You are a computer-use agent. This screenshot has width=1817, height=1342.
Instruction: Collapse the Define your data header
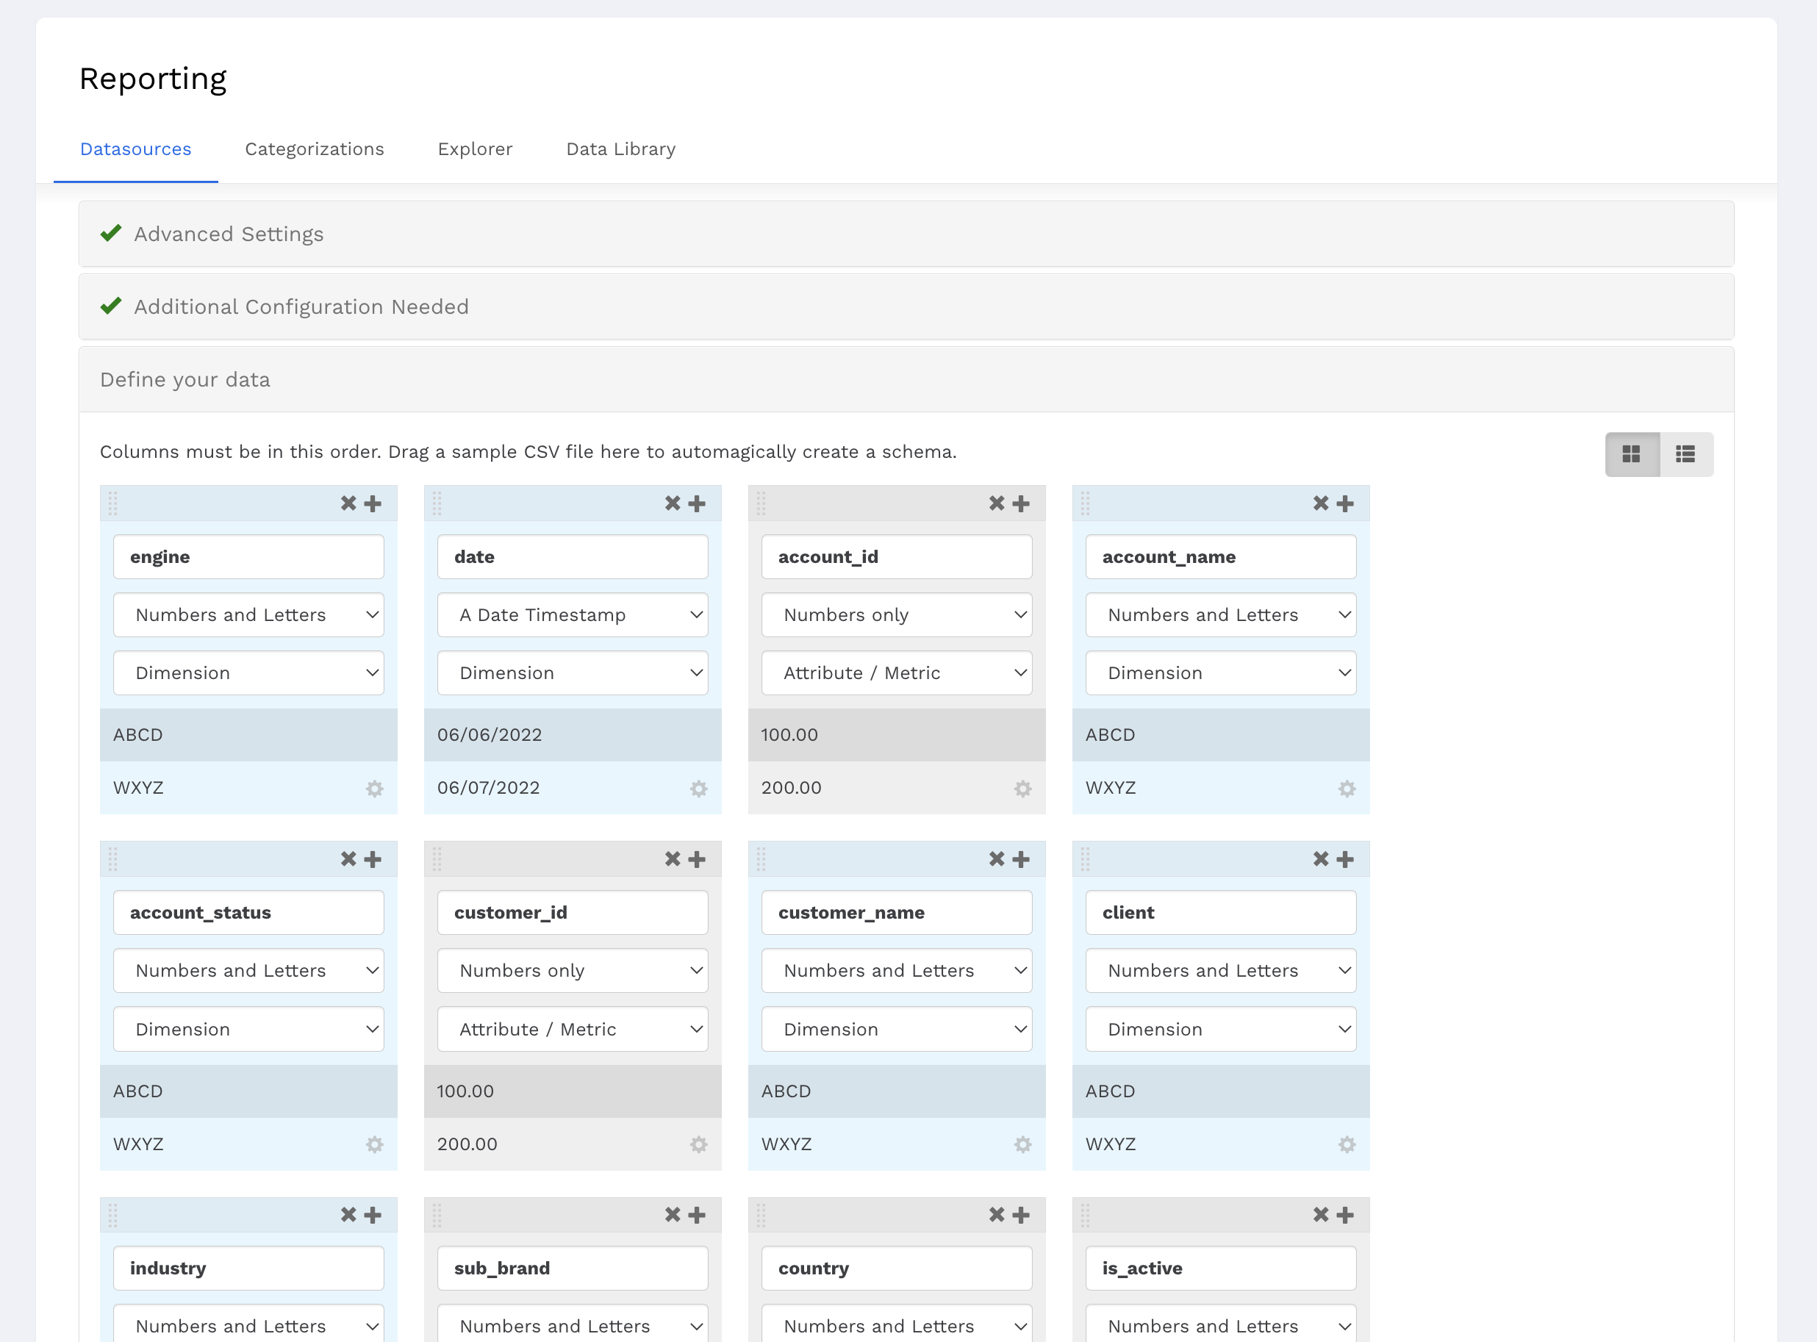click(x=185, y=379)
